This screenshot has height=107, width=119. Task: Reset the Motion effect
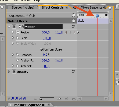point(73,26)
